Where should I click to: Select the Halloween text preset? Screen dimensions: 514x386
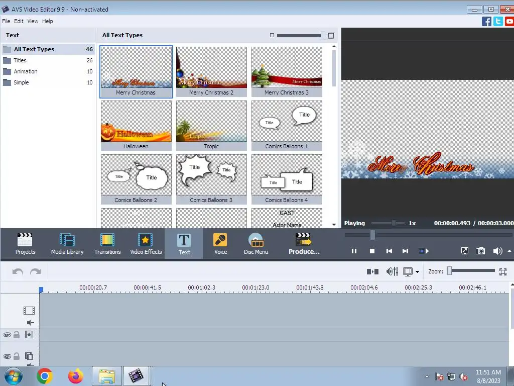pyautogui.click(x=136, y=125)
